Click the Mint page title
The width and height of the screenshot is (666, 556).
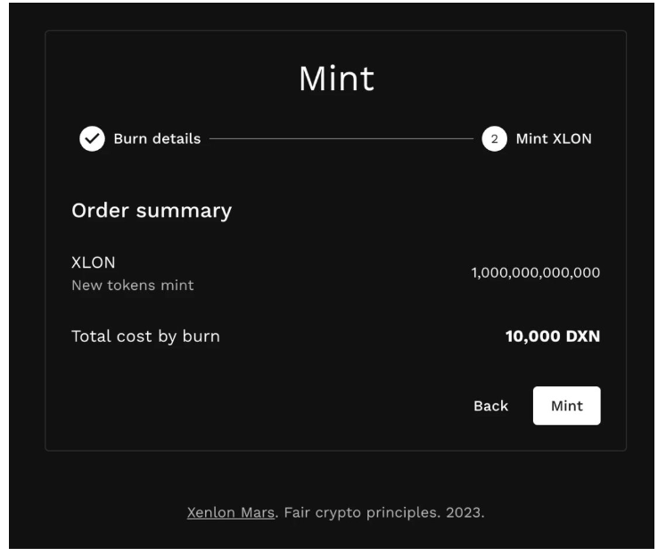(336, 79)
